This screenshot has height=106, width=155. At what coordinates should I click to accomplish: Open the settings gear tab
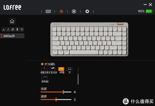pyautogui.click(x=87, y=11)
